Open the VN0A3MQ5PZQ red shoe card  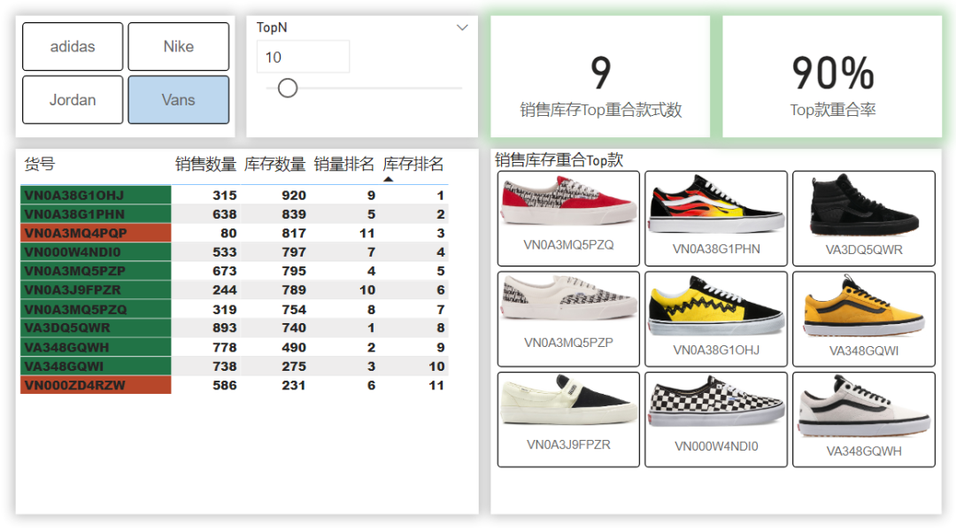point(568,218)
